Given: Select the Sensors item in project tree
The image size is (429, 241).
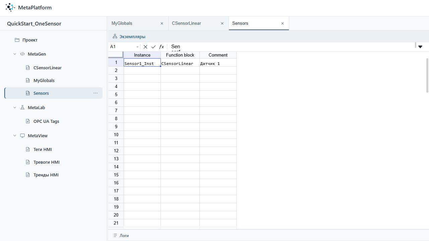Looking at the screenshot, I should click(x=54, y=93).
